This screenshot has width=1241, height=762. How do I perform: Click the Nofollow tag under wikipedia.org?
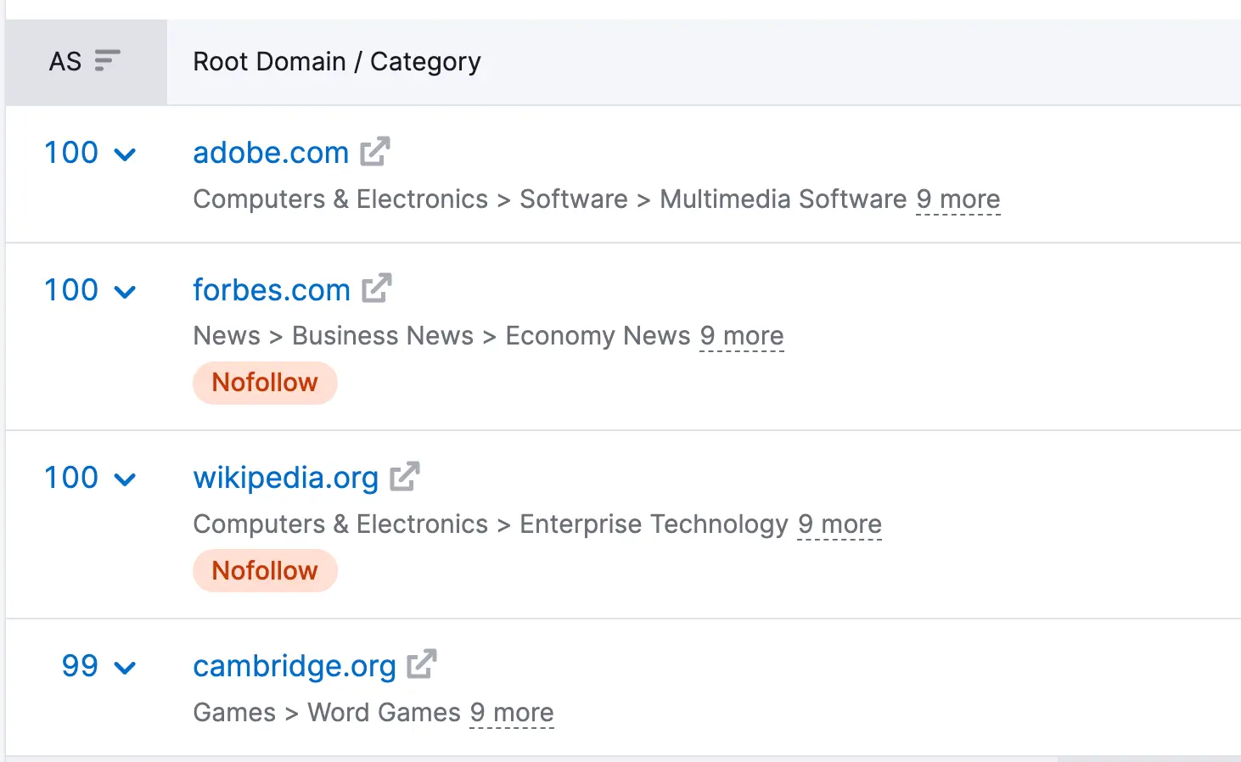point(265,571)
